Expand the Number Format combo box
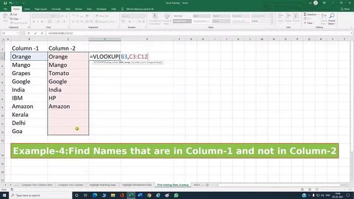Screen dimensions: 354x199 point(133,16)
